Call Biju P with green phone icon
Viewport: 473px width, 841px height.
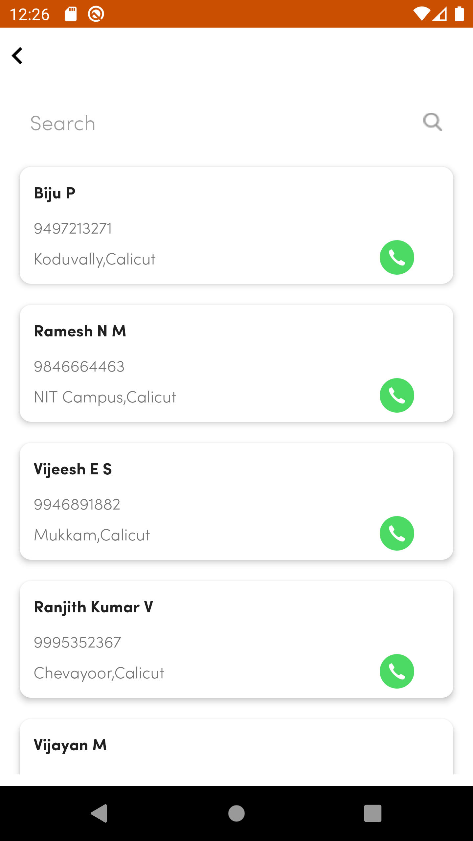(x=397, y=257)
